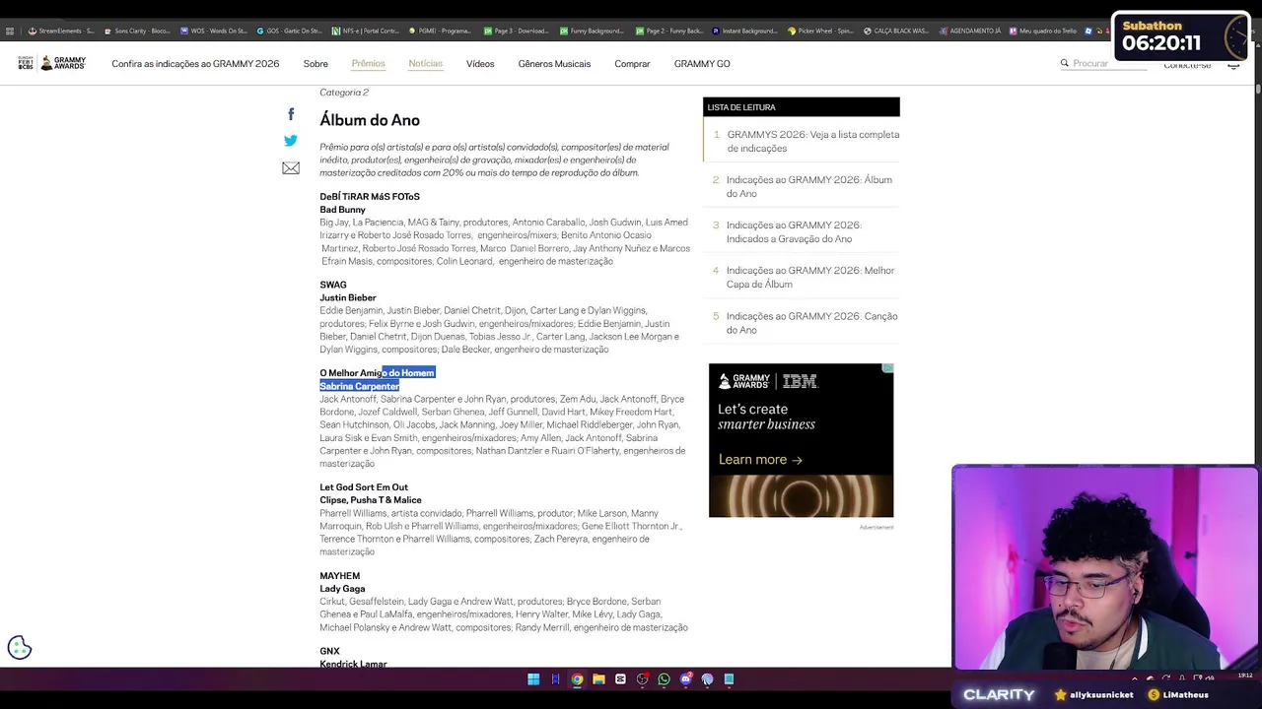Open the pink feather taskbar app
This screenshot has width=1262, height=709.
point(707,679)
